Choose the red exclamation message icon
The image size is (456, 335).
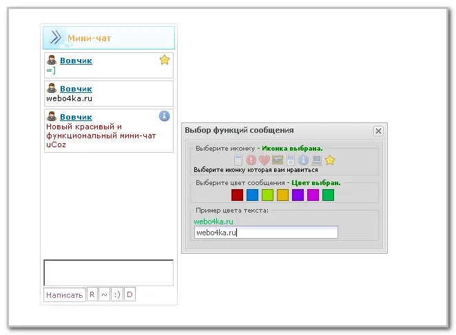[x=251, y=160]
